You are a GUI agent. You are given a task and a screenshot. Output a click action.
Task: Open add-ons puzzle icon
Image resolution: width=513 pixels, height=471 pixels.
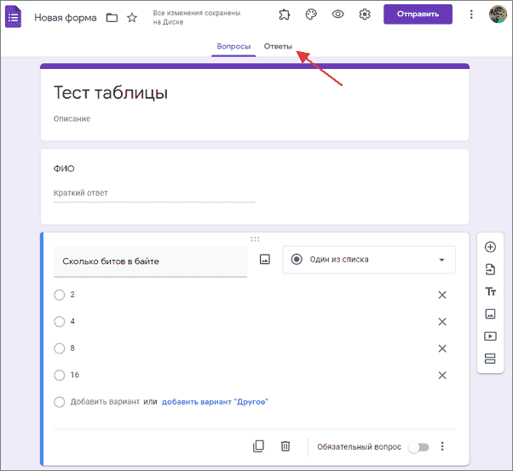coord(285,14)
